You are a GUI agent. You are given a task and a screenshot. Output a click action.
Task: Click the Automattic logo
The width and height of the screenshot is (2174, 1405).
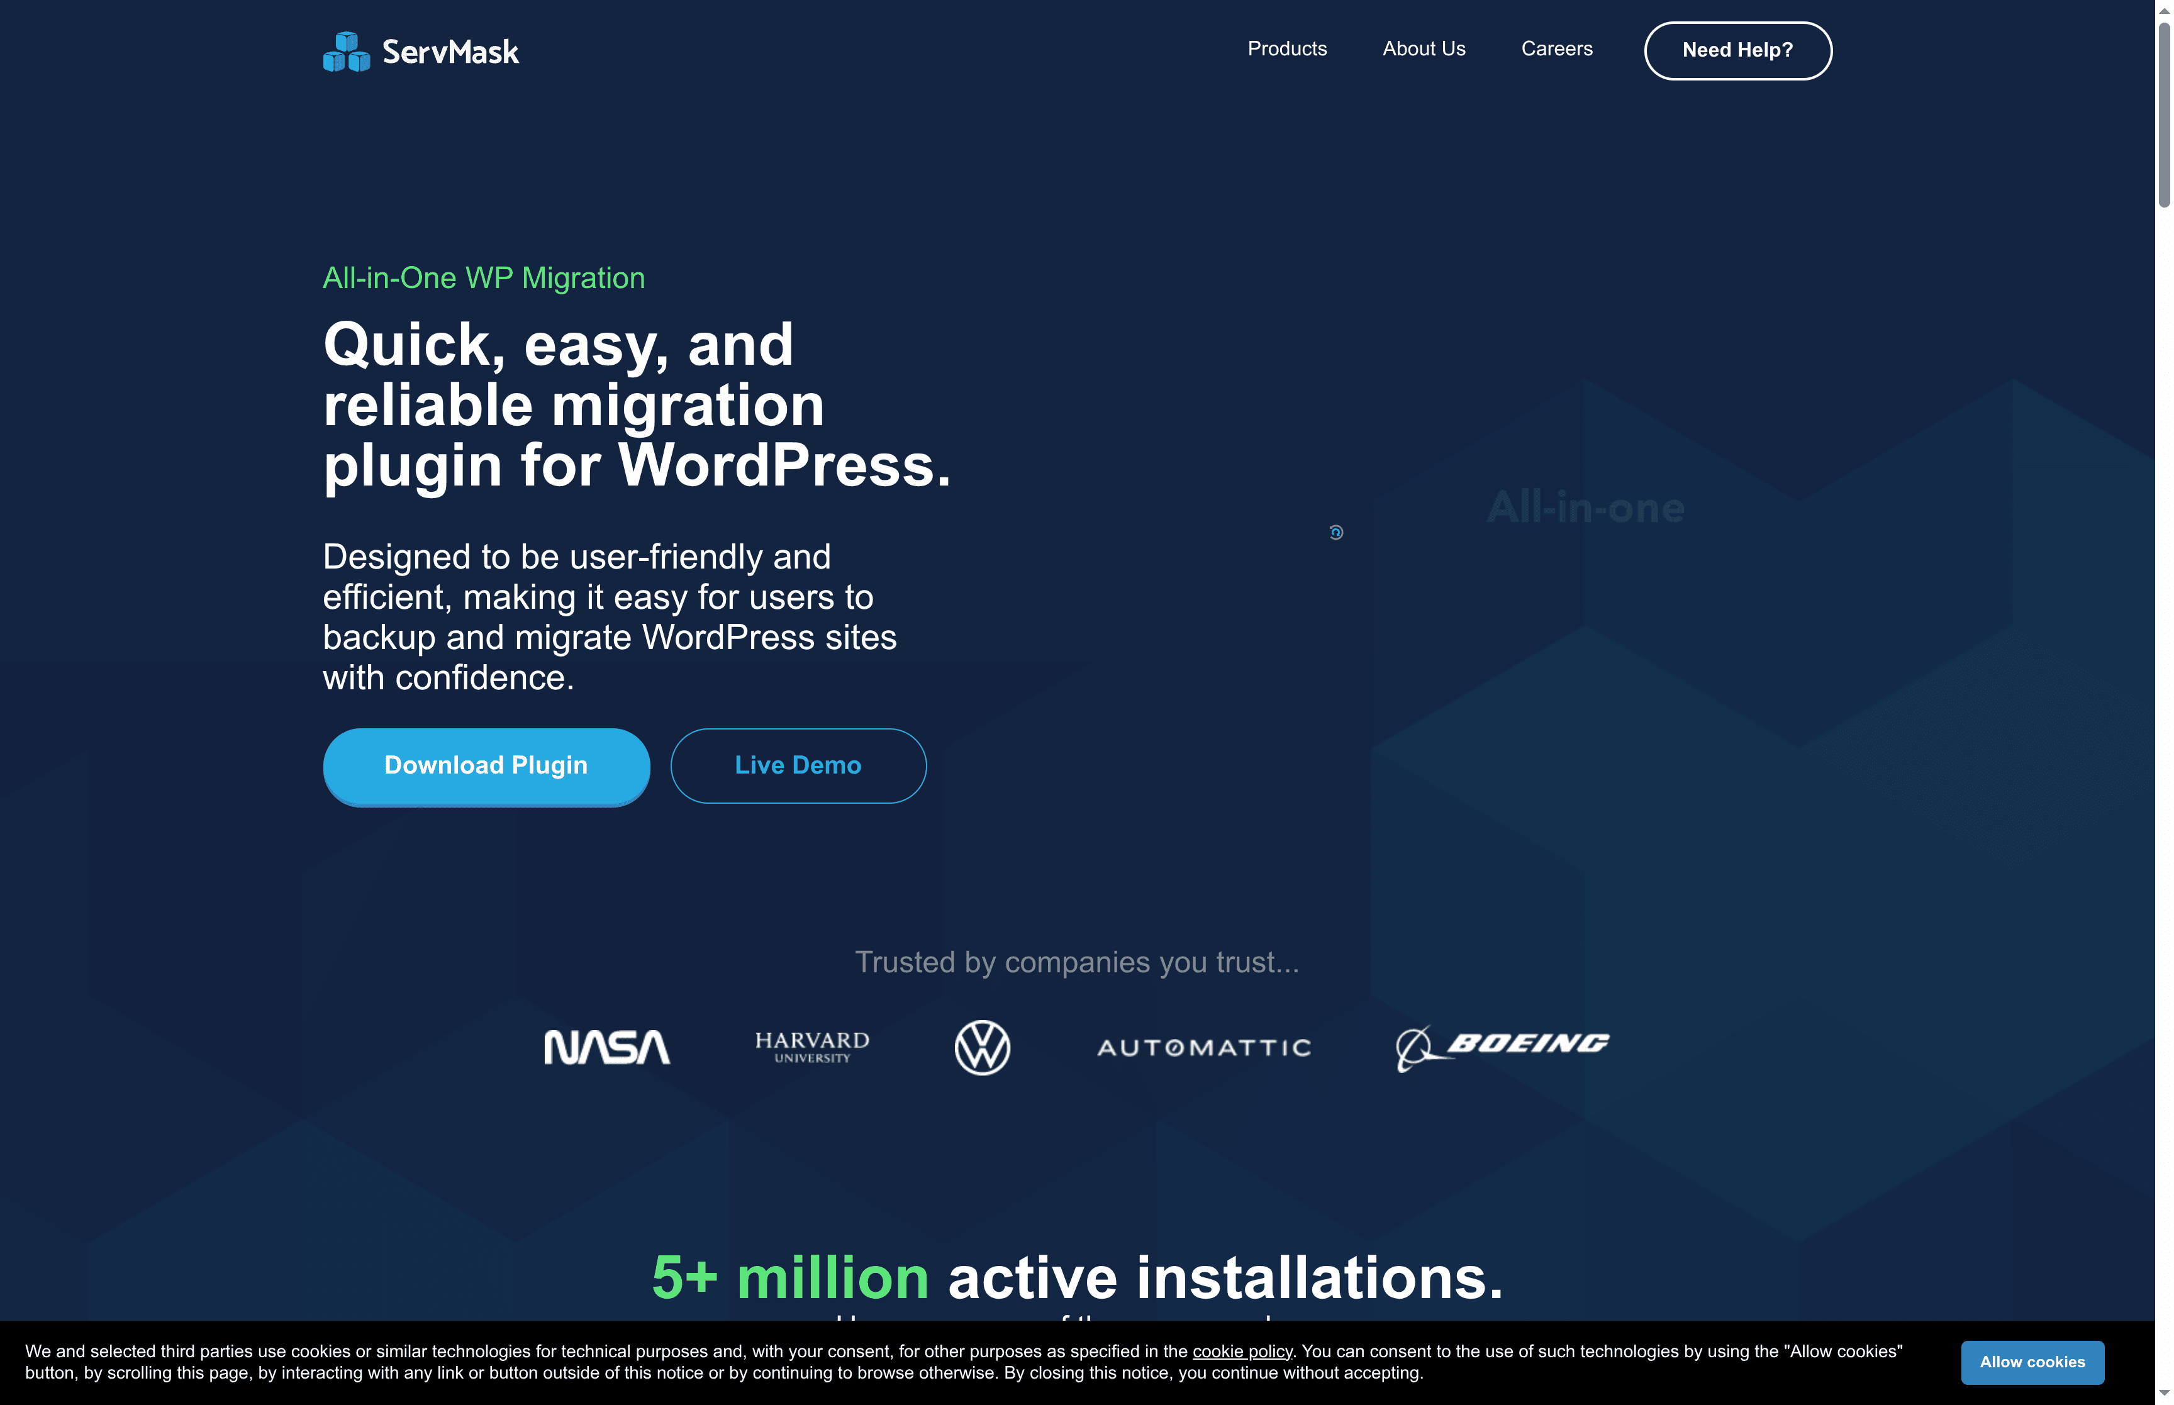1203,1047
